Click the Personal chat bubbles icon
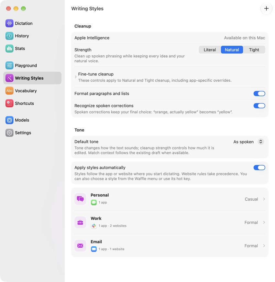The width and height of the screenshot is (275, 282). pos(80,199)
